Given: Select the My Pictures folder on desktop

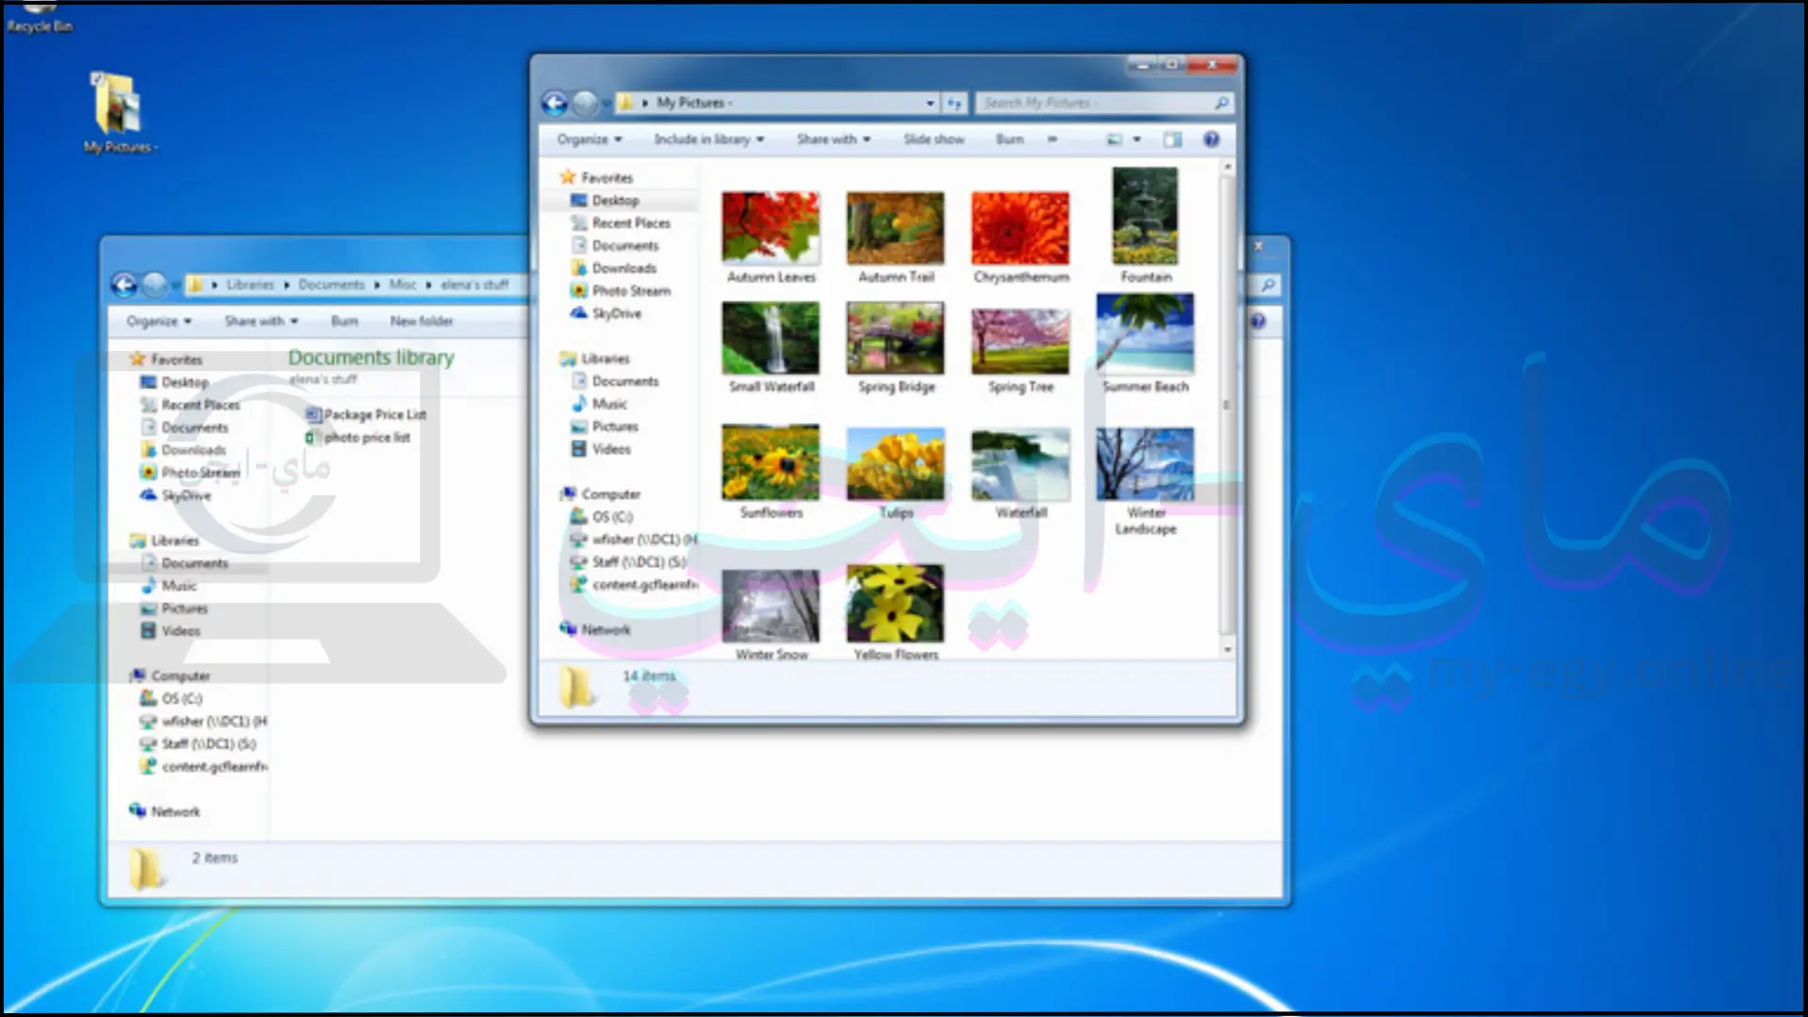Looking at the screenshot, I should point(121,112).
